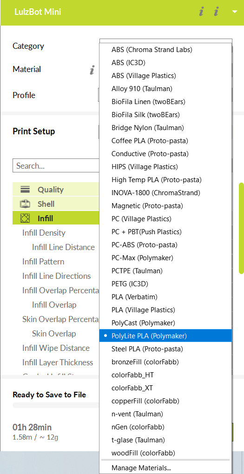This screenshot has width=244, height=474.
Task: Select Conductive (Proto-pasta) material
Action: [x=166, y=153]
